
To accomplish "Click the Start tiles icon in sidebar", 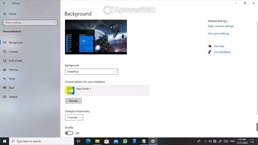I will click(4, 88).
